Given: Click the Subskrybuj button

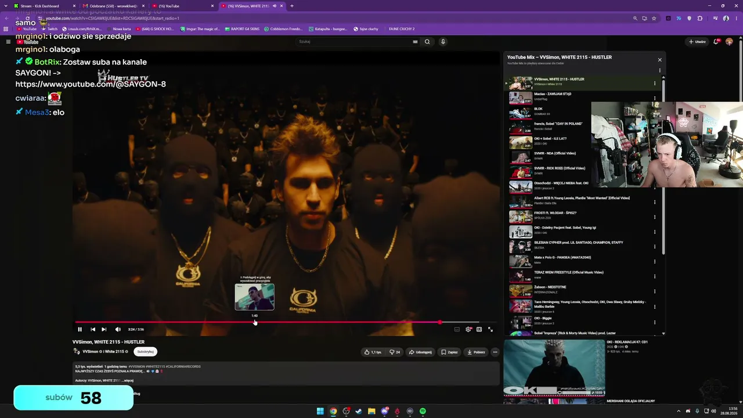Looking at the screenshot, I should click(145, 351).
